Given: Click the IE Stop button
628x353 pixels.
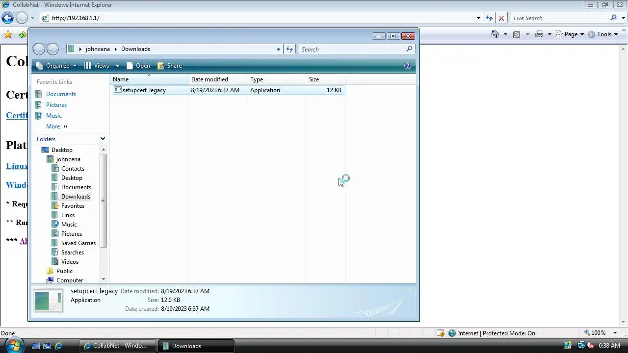Looking at the screenshot, I should 501,18.
